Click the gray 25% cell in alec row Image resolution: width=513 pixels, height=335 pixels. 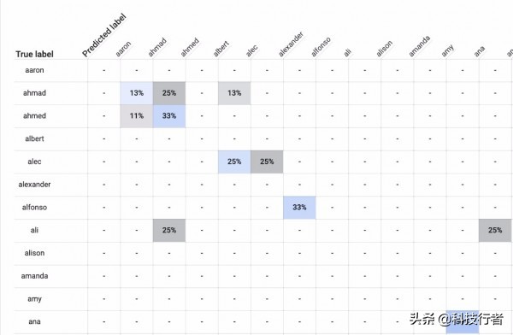(267, 162)
